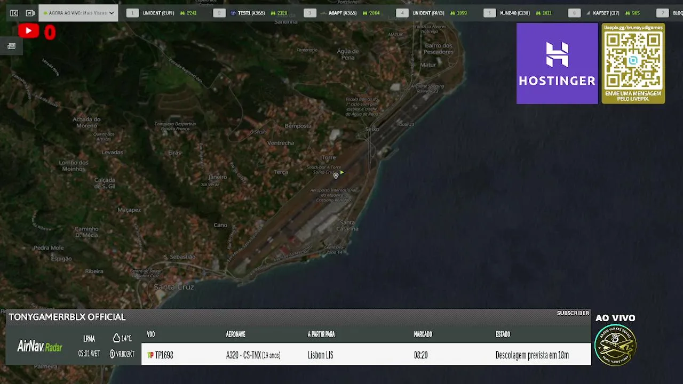Click the temperature icon showing 14°C
Screen dimensions: 683x384
[x=116, y=338]
